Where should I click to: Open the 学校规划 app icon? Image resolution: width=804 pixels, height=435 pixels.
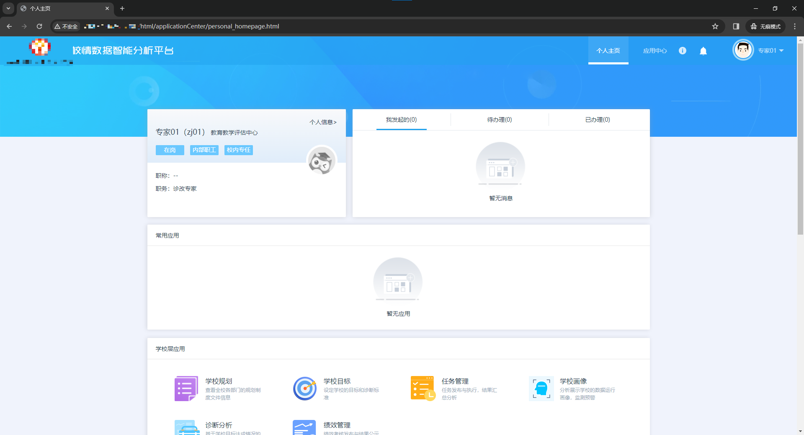pyautogui.click(x=186, y=389)
